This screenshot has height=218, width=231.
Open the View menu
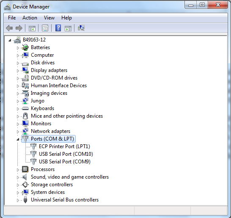tap(49, 18)
